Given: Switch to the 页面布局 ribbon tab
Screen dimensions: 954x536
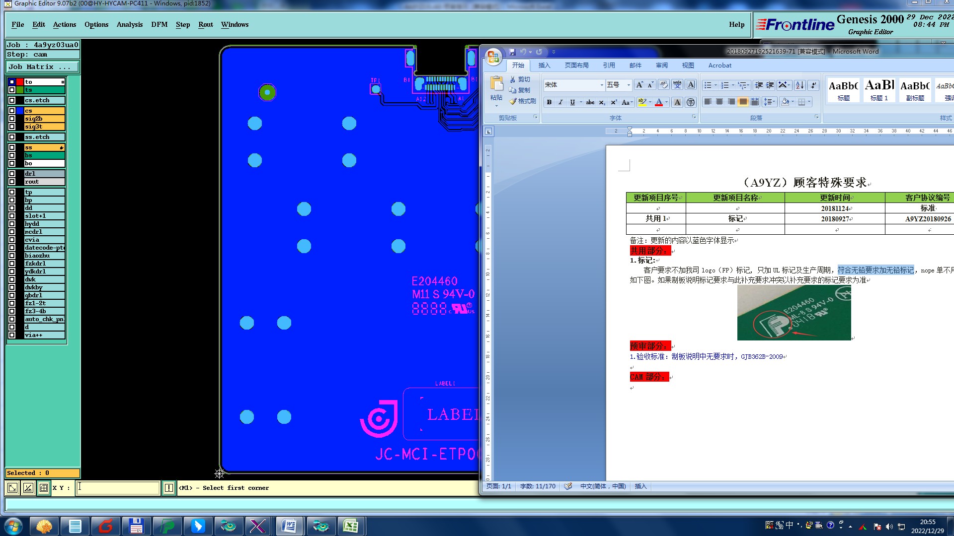Looking at the screenshot, I should click(576, 66).
